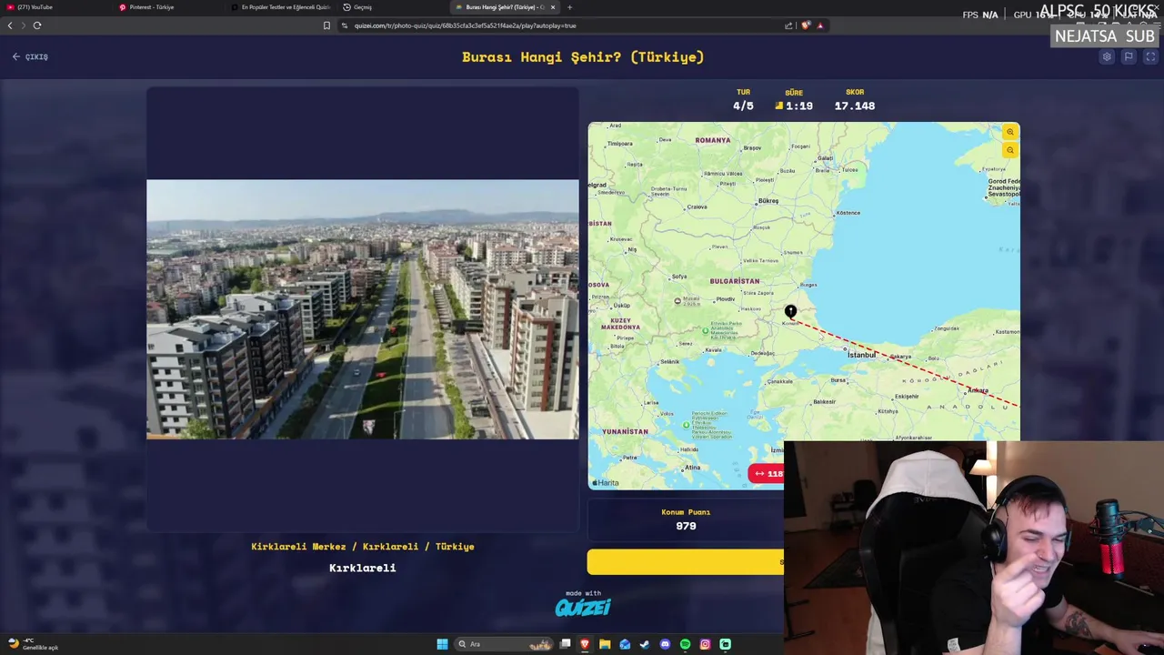Open Mail app from taskbar
This screenshot has height=655, width=1164.
[x=625, y=644]
